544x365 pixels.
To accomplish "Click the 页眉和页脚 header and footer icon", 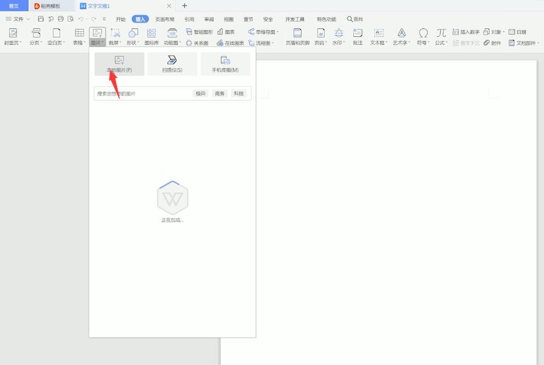I will 298,33.
